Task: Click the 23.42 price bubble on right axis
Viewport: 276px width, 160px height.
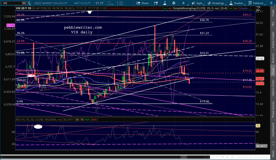Action: pos(260,59)
